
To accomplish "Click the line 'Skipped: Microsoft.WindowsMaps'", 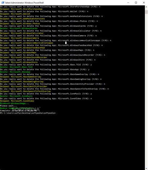I will coord(18,53).
